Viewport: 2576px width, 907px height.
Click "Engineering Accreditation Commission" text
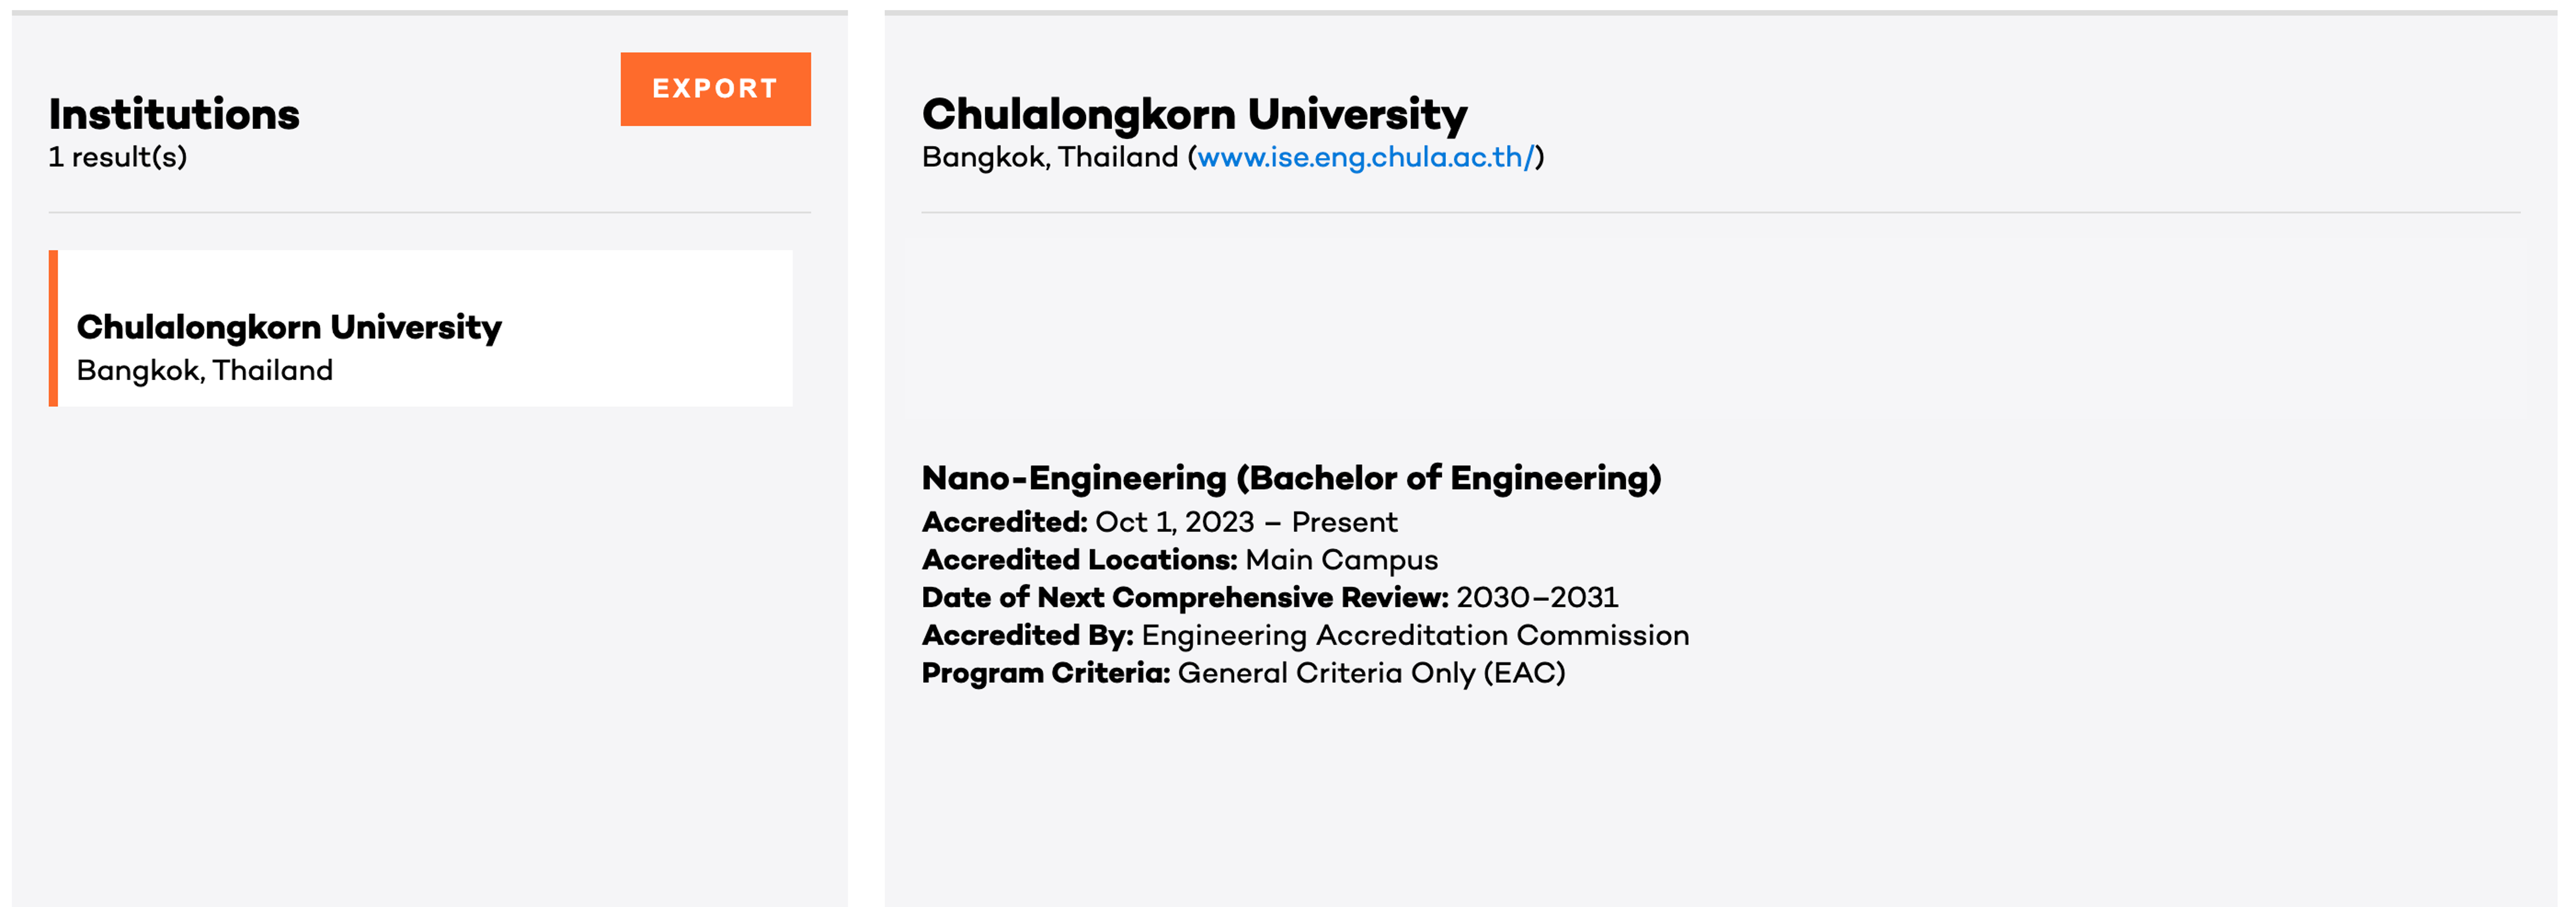1415,635
